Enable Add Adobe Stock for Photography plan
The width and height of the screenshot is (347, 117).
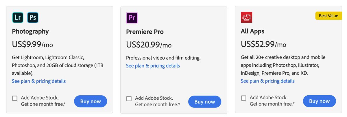coord(15,98)
